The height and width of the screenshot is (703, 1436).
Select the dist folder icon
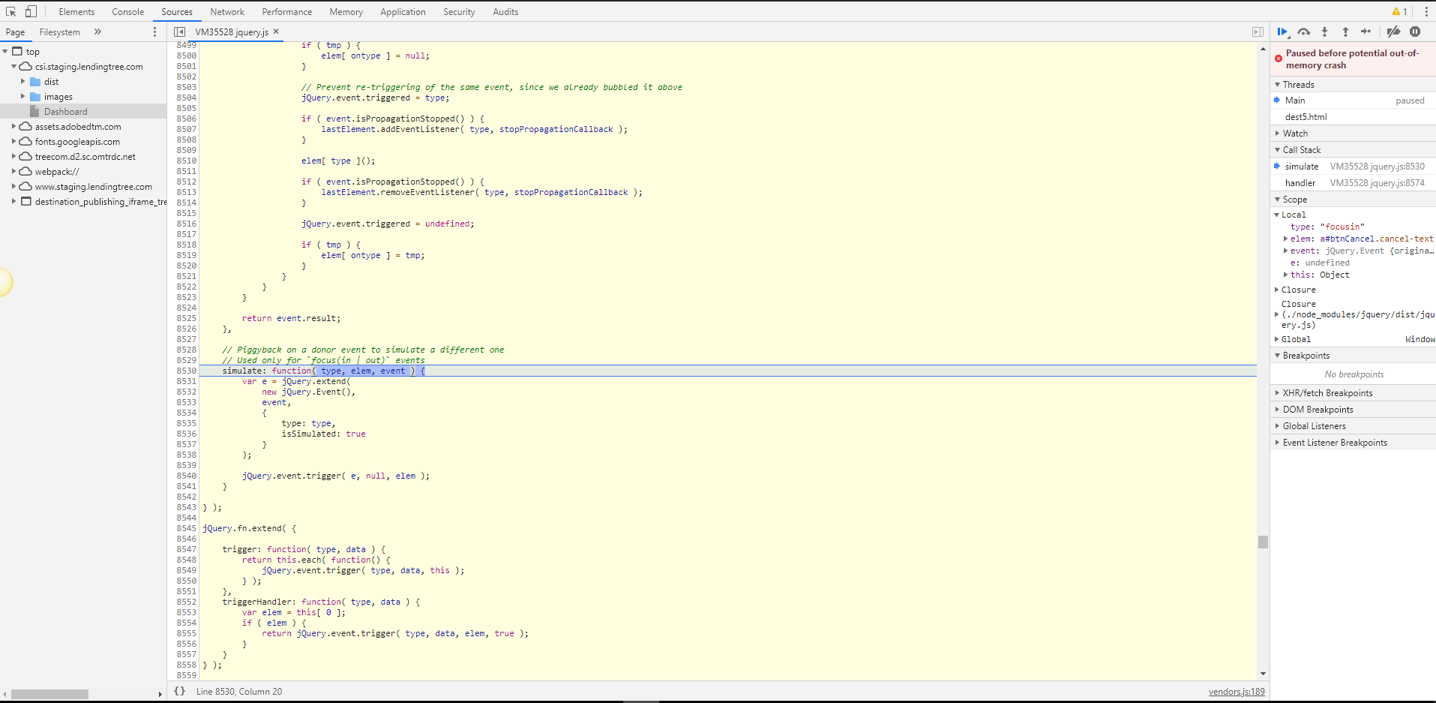35,82
